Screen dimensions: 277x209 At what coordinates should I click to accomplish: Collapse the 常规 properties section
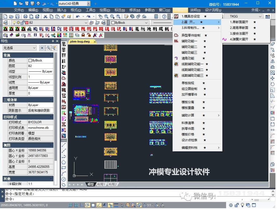(51, 55)
